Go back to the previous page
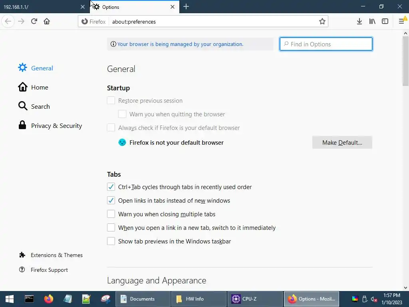Viewport: 409px width, 307px height. tap(8, 22)
